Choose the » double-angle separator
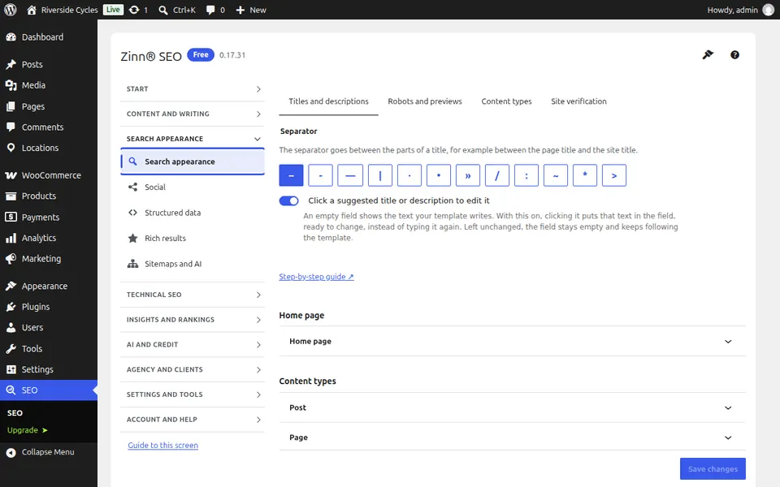This screenshot has height=487, width=780. click(x=468, y=175)
